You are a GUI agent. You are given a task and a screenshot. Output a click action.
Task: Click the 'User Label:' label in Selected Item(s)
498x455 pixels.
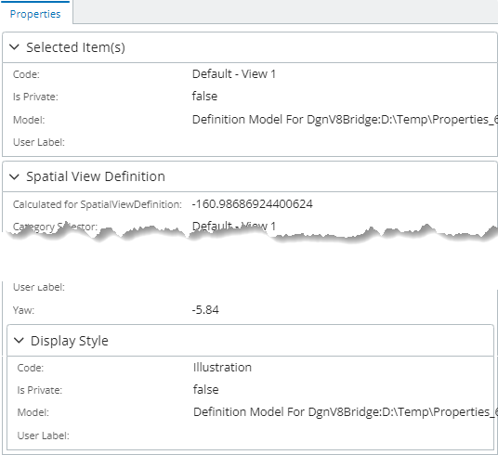[39, 142]
